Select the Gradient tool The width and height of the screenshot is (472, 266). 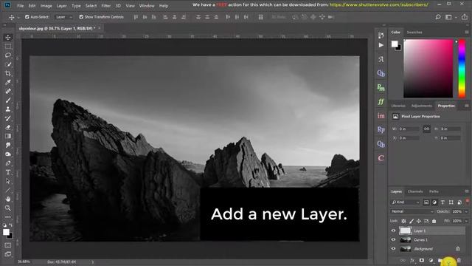(8, 136)
